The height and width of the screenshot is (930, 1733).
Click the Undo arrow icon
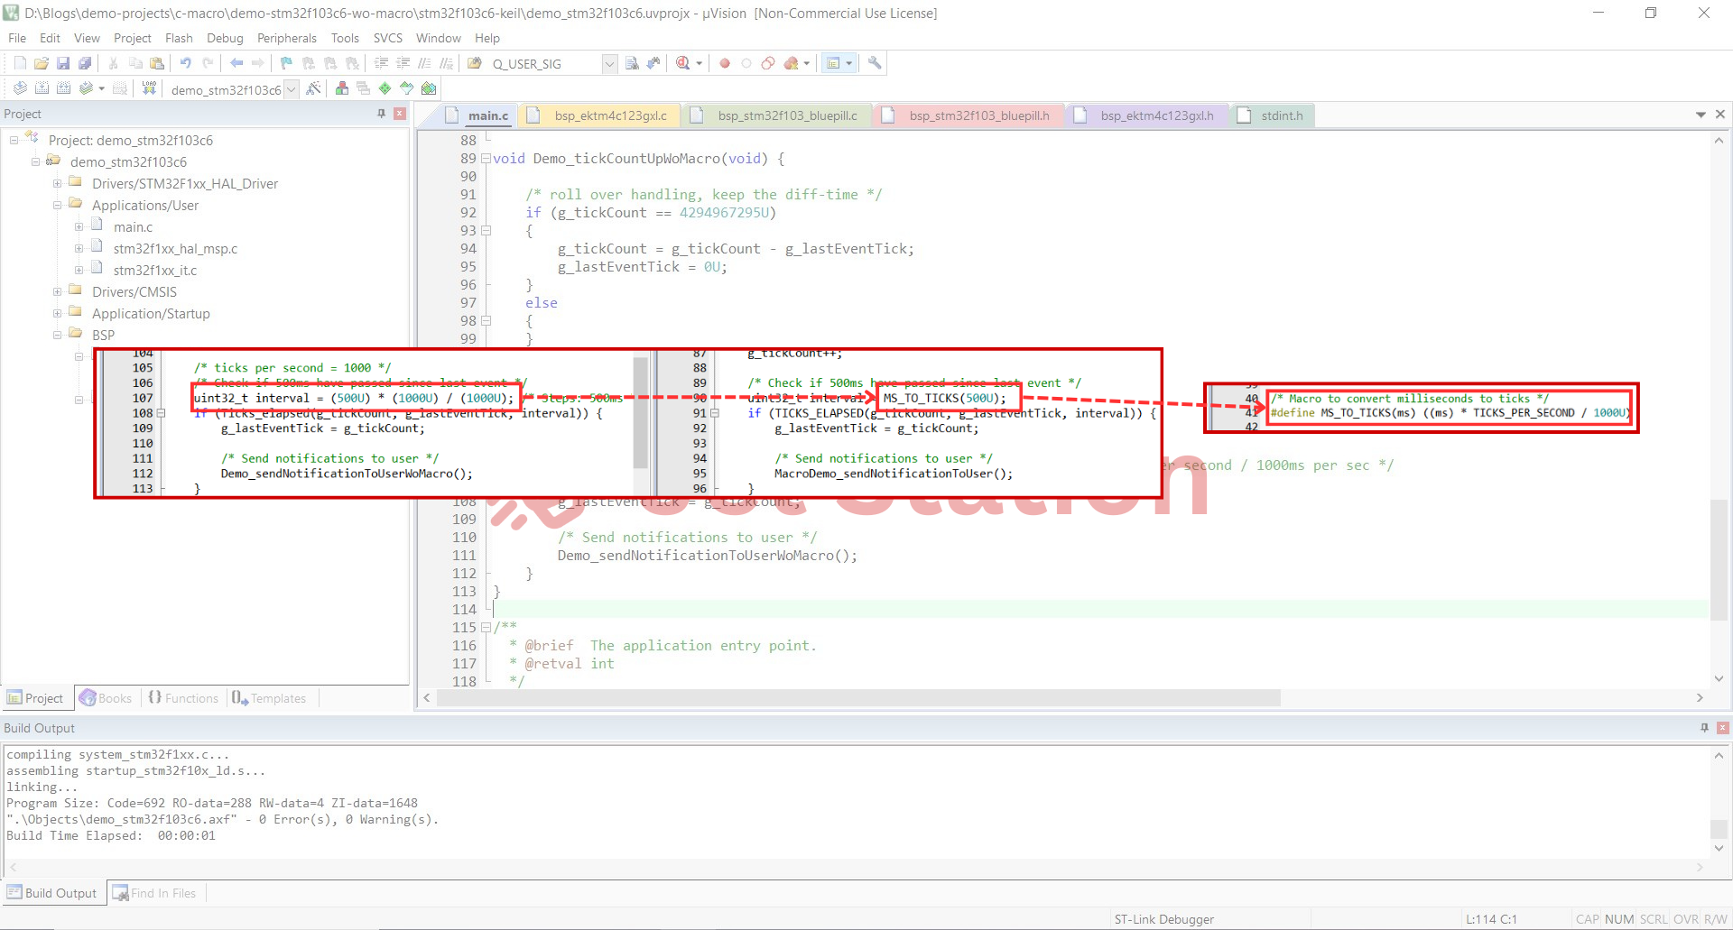click(185, 63)
